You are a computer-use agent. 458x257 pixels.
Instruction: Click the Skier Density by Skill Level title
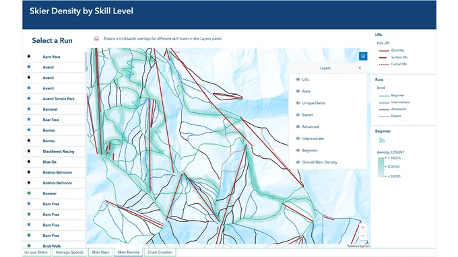[x=81, y=11]
